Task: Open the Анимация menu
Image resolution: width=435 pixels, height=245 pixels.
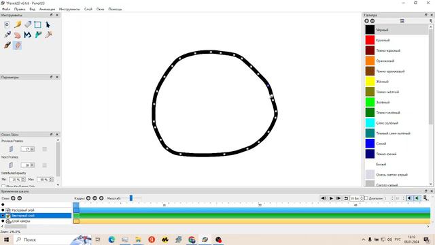Action: [47, 9]
